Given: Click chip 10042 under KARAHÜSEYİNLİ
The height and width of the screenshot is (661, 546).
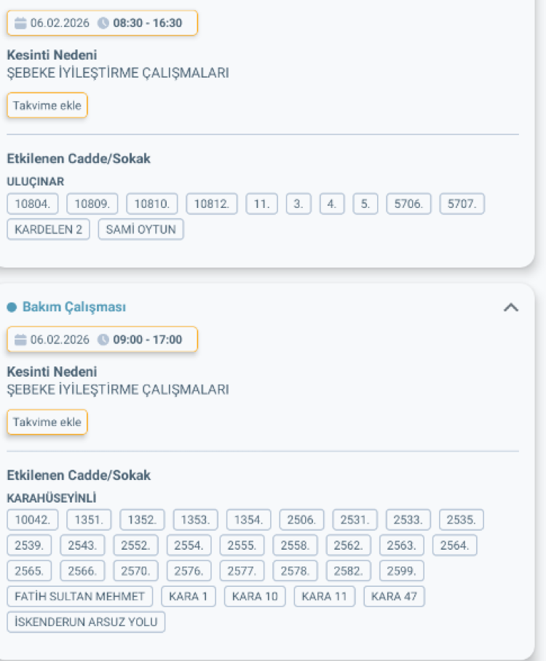Looking at the screenshot, I should click(x=32, y=519).
